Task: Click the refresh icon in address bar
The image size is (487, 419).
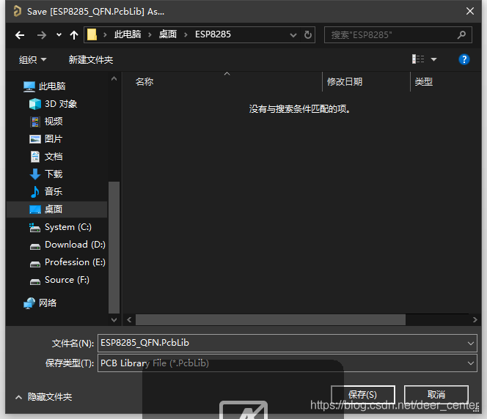Action: (308, 34)
